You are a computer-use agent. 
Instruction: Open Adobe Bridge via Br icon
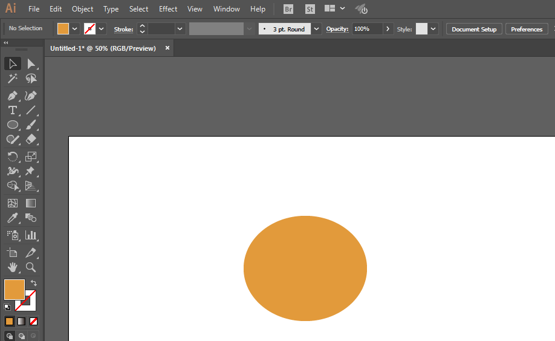(x=289, y=9)
